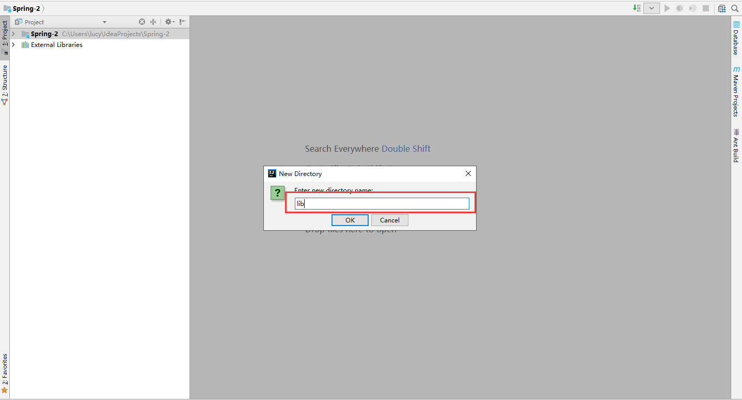Cancel the New Directory dialog

click(389, 220)
